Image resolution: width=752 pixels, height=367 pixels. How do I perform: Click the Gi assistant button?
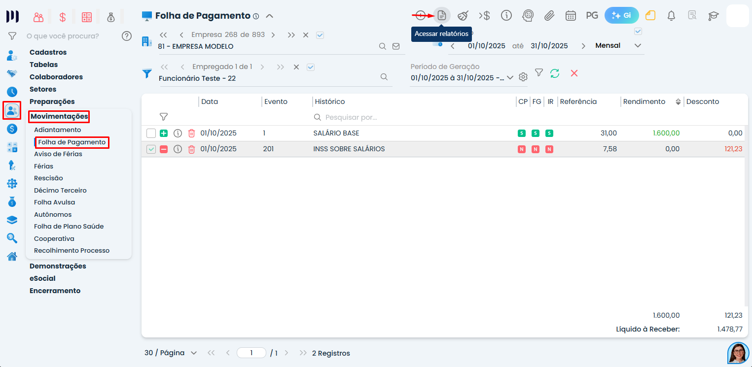pyautogui.click(x=621, y=15)
